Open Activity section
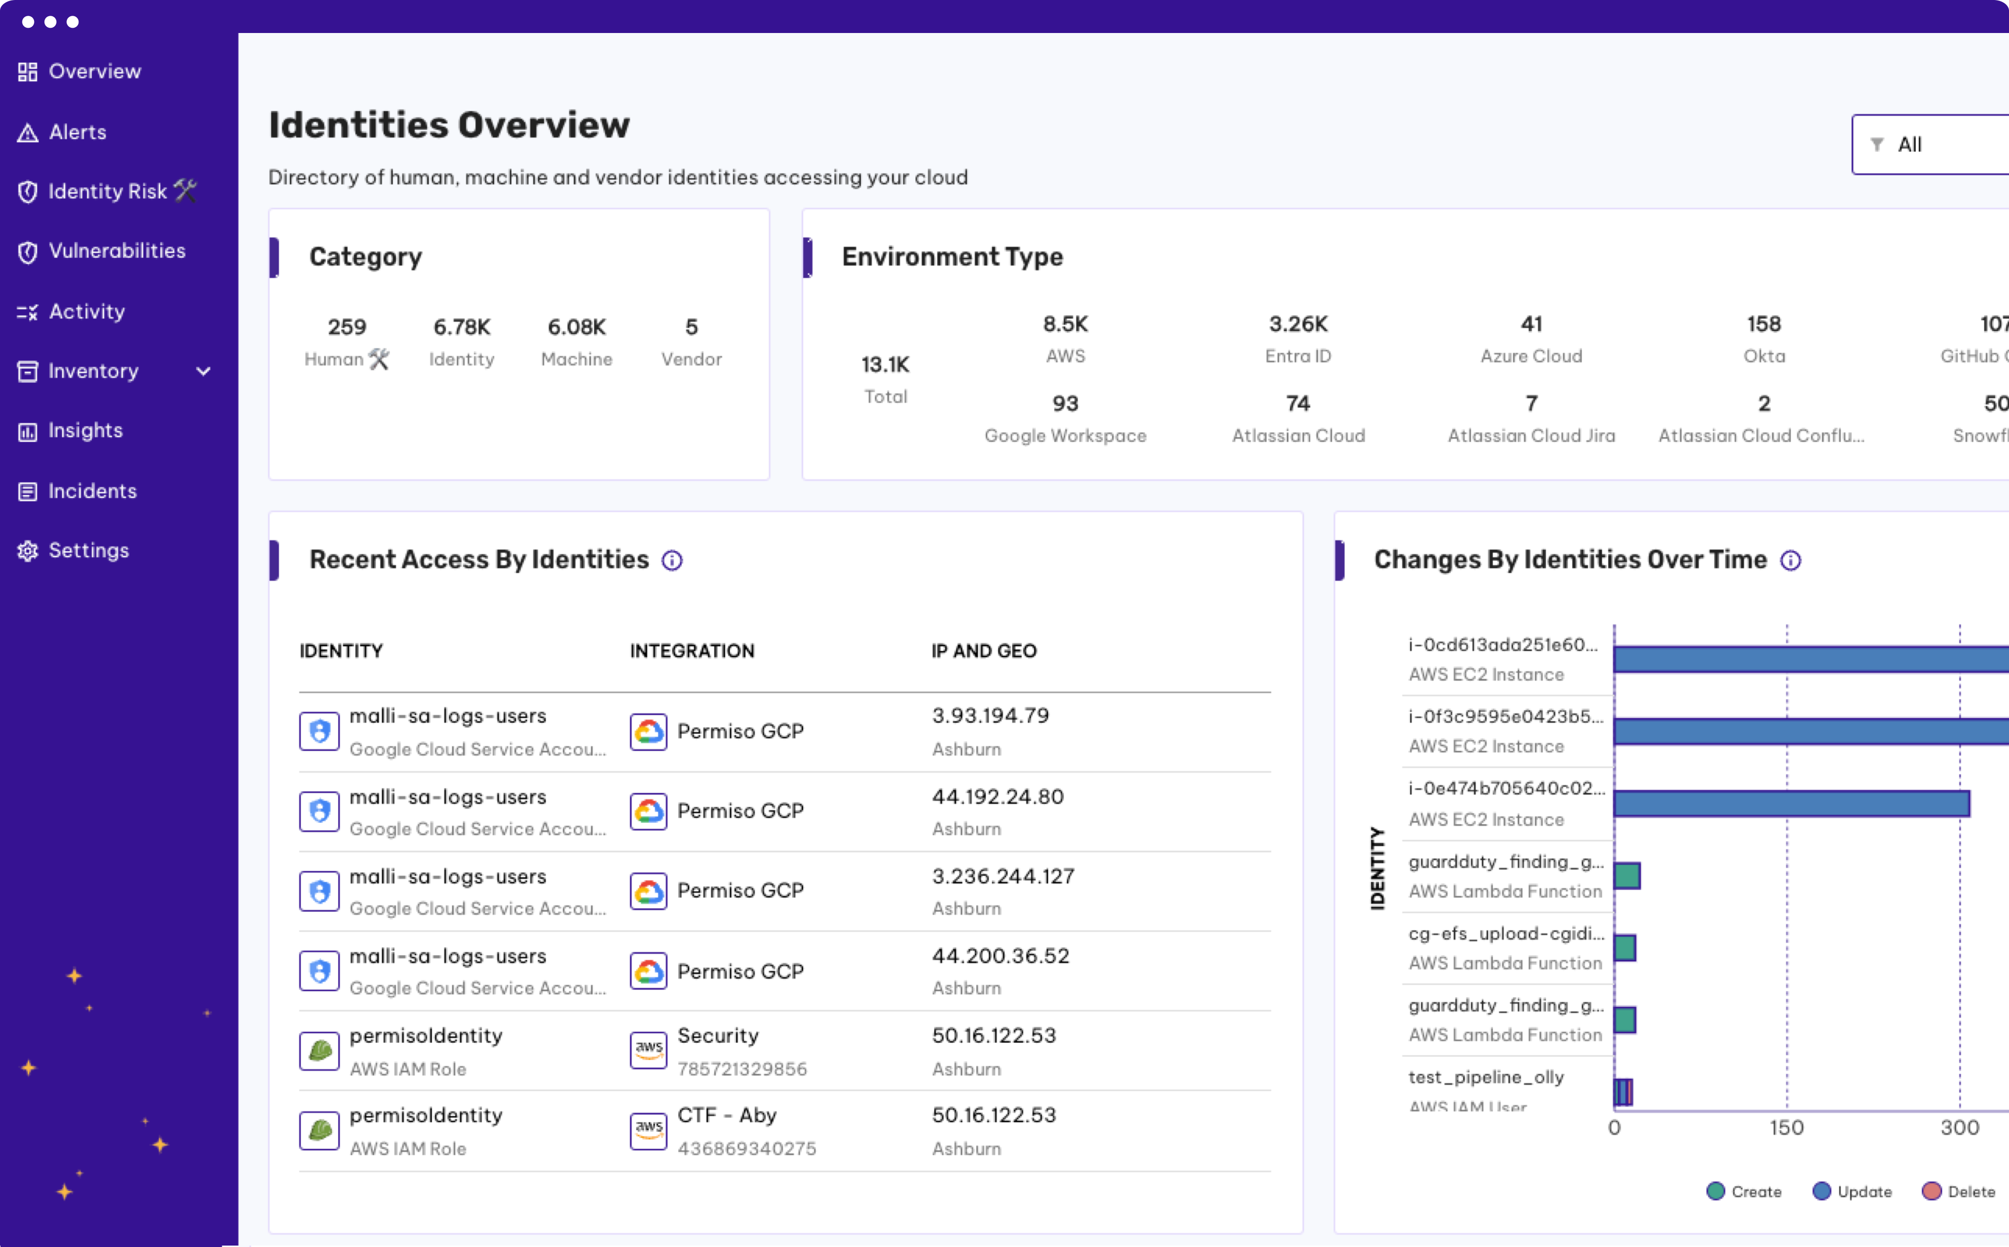Screen dimensions: 2009x1247 click(x=87, y=312)
